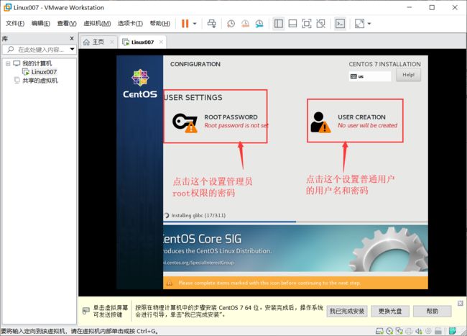467x336 pixels.
Task: Switch to Unity mode
Action: click(x=320, y=24)
